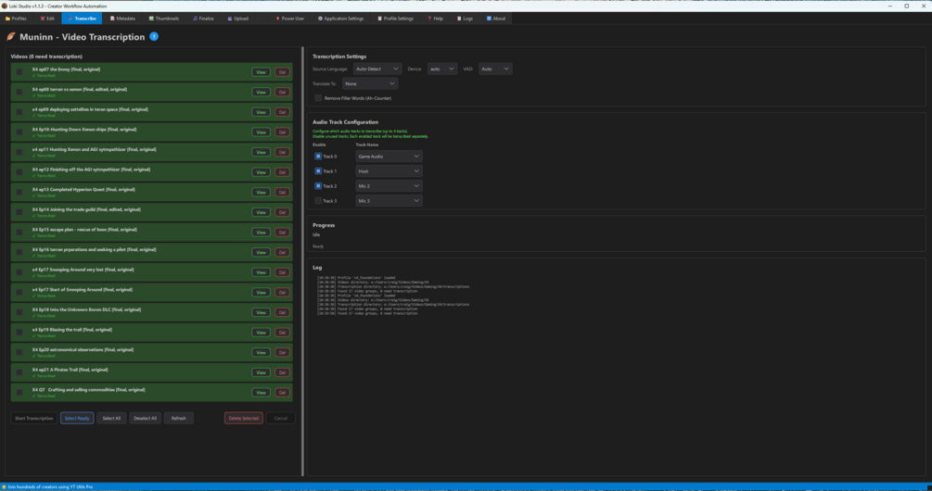The image size is (932, 491).
Task: View X4 Ep16 terran preparations transcription
Action: point(261,252)
